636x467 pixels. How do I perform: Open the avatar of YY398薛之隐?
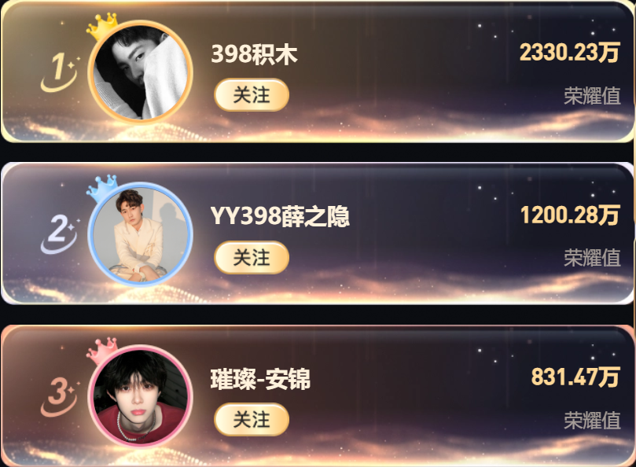pos(141,234)
